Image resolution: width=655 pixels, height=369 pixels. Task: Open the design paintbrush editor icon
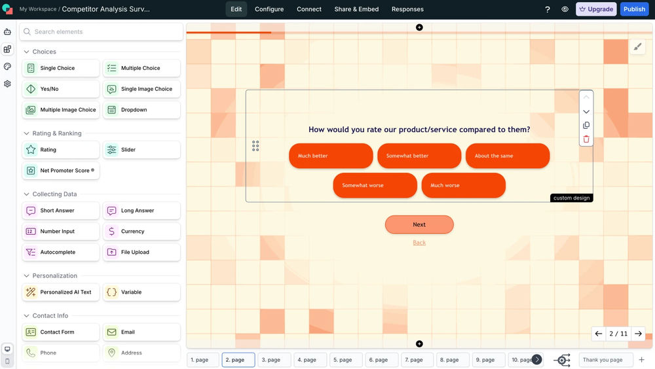tap(637, 46)
